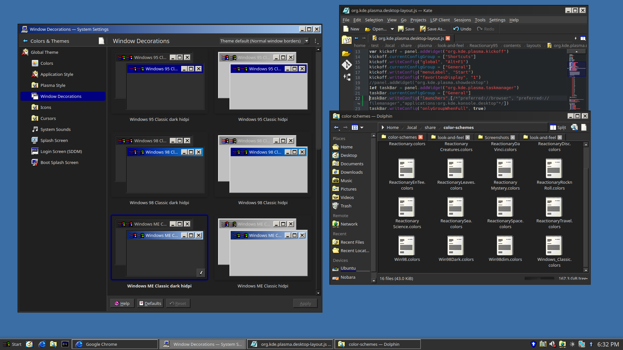Open Network in Dolphin Places panel
623x350 pixels.
pyautogui.click(x=349, y=224)
